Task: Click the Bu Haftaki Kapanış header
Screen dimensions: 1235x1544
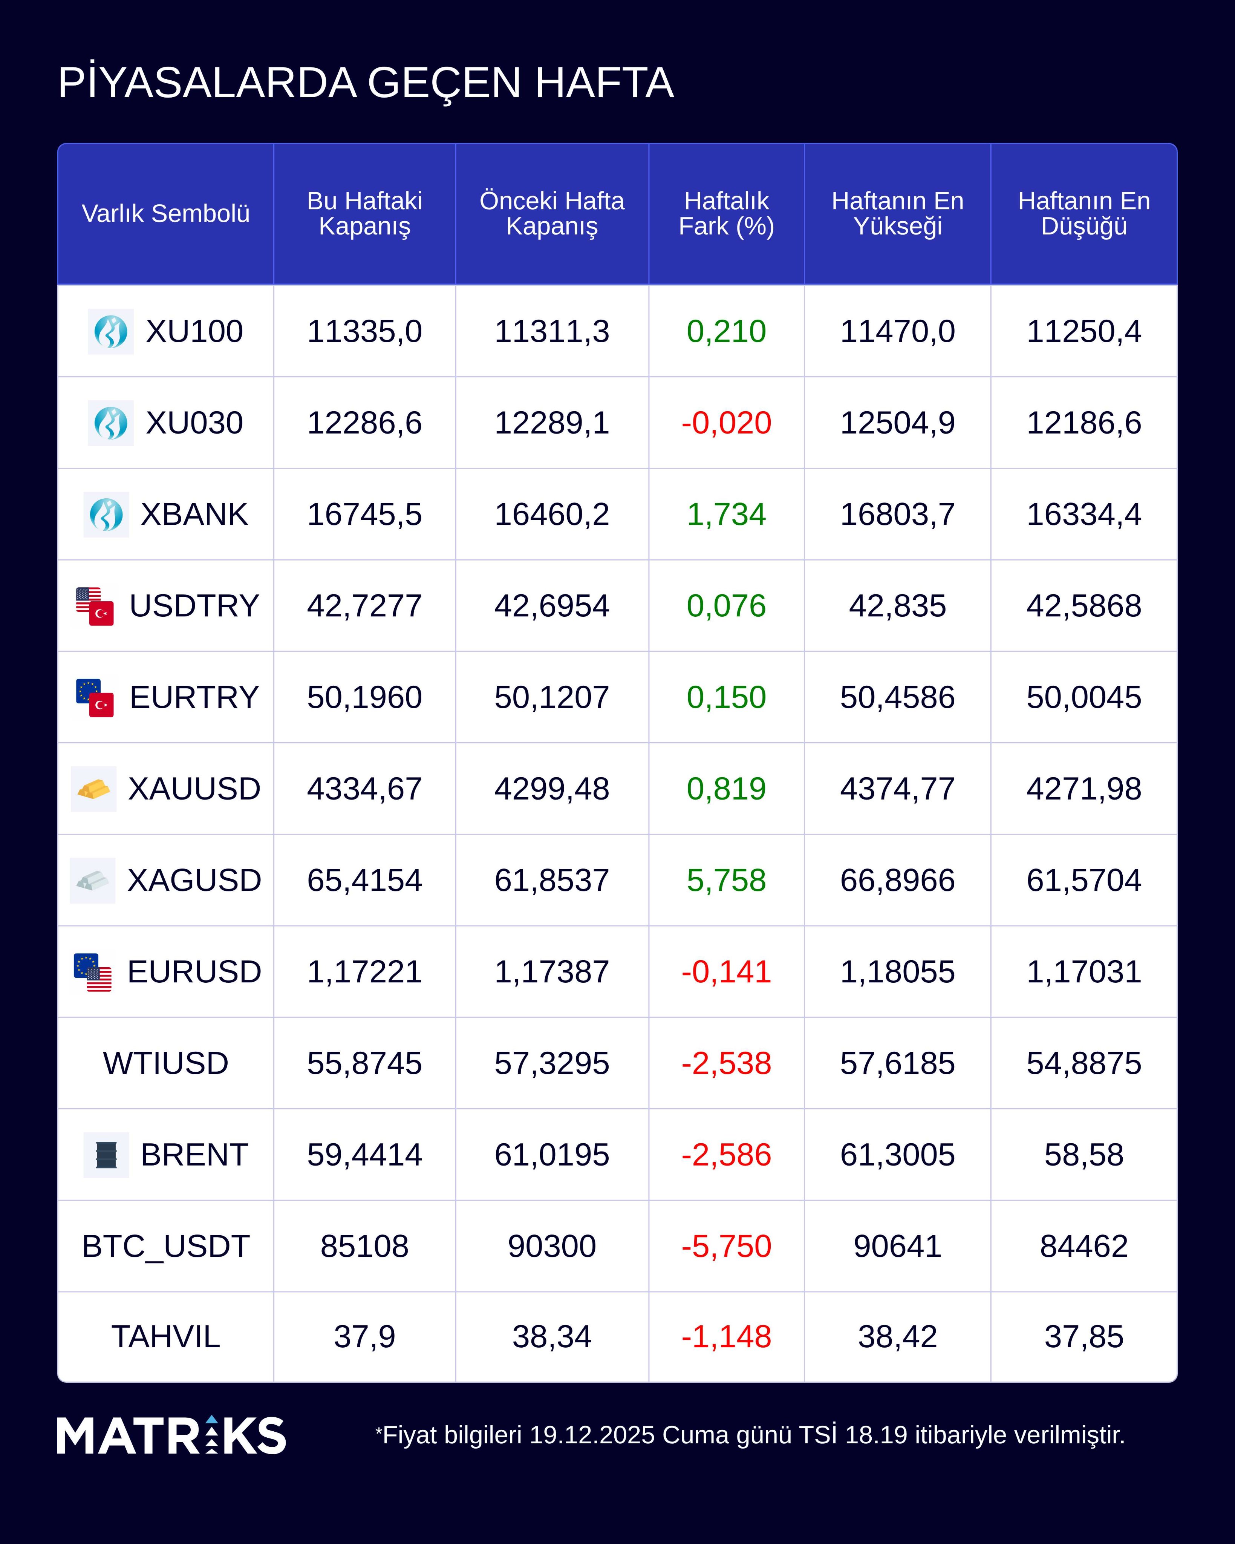Action: [364, 213]
